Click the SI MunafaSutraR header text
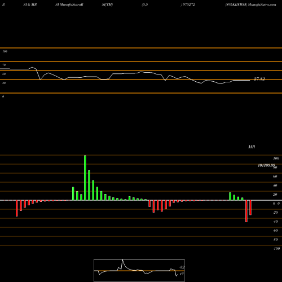The height and width of the screenshot is (282, 282). (69, 5)
